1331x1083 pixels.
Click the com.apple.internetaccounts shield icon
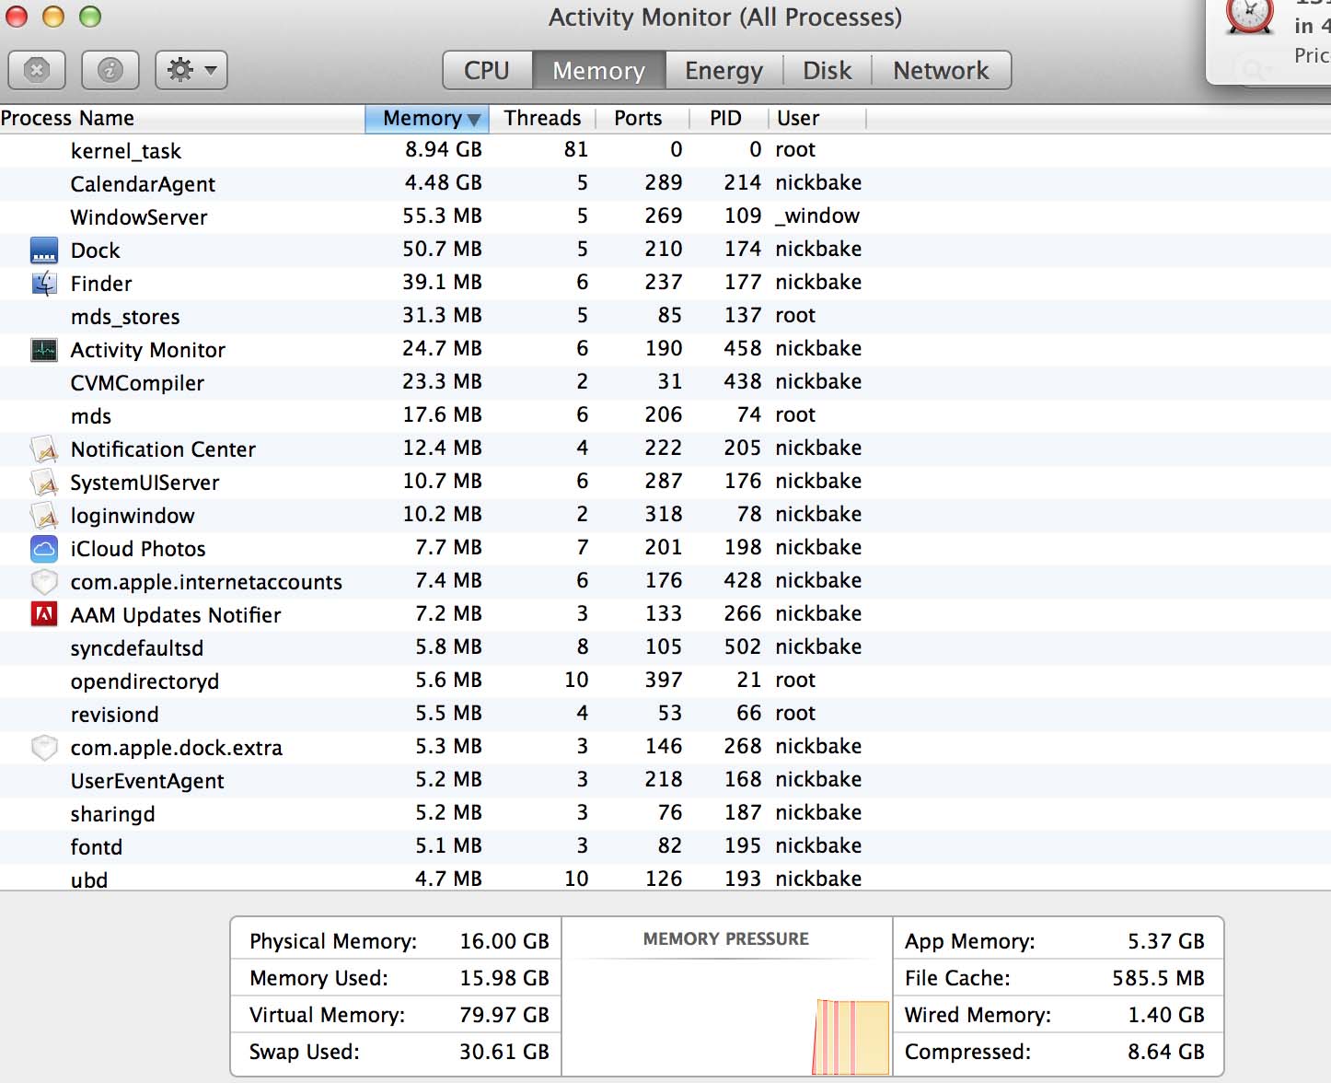click(44, 582)
